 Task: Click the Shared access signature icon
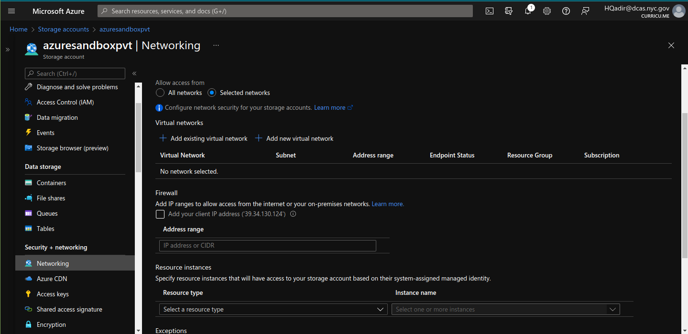tap(28, 309)
